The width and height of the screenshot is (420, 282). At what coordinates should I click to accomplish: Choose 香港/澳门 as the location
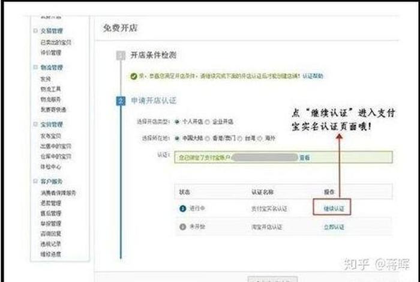(x=208, y=139)
